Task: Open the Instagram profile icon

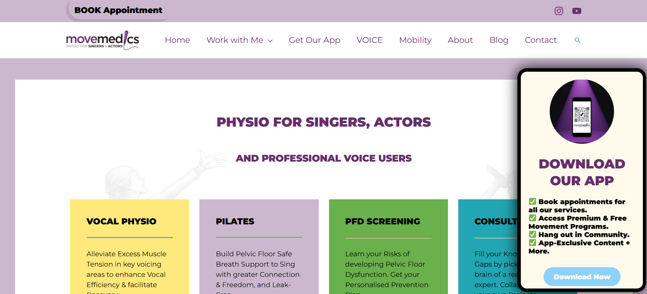Action: click(x=559, y=11)
